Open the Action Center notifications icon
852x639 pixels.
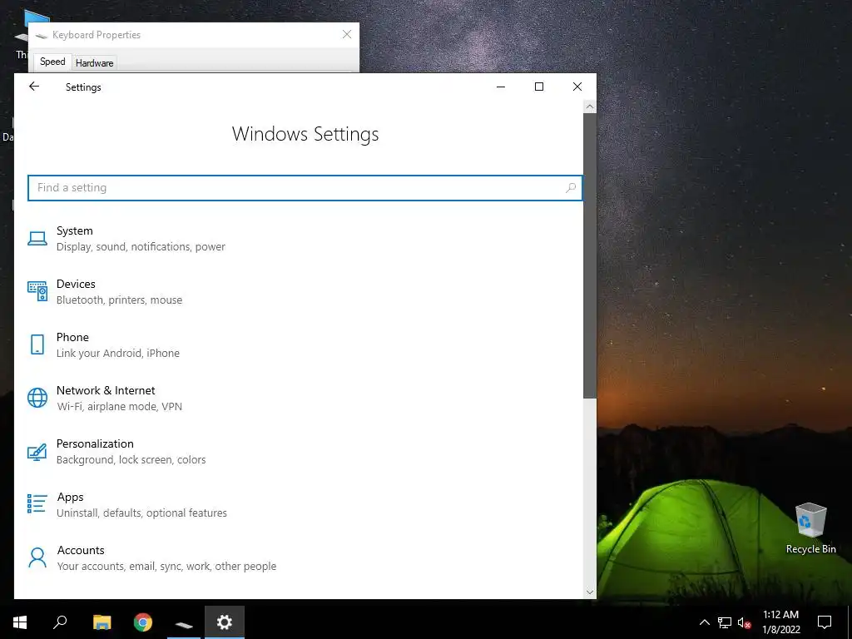tap(825, 622)
